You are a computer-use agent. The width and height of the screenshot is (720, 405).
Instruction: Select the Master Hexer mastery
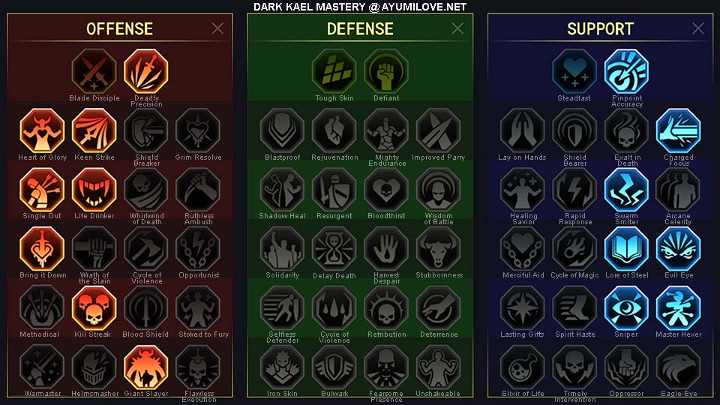tap(678, 308)
